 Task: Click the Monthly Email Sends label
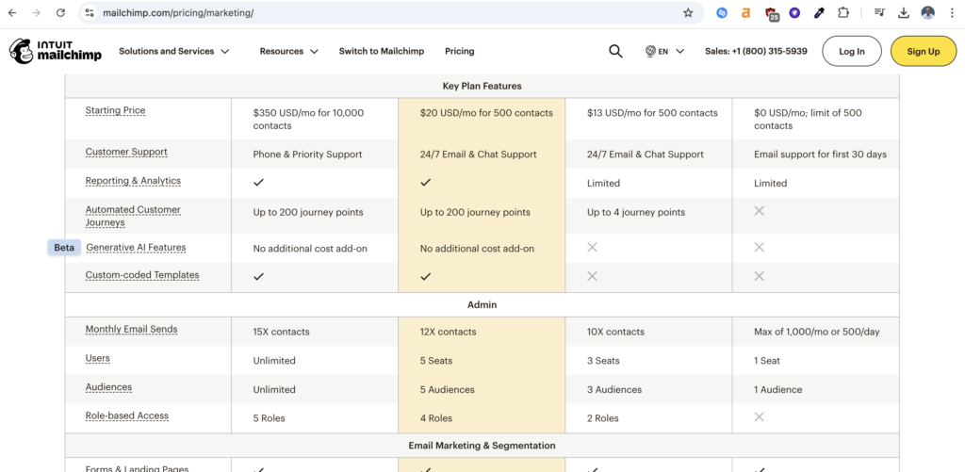pos(131,329)
